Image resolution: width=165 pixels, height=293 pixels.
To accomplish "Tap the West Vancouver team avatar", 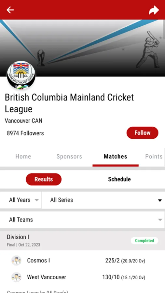I will pyautogui.click(x=16, y=277).
